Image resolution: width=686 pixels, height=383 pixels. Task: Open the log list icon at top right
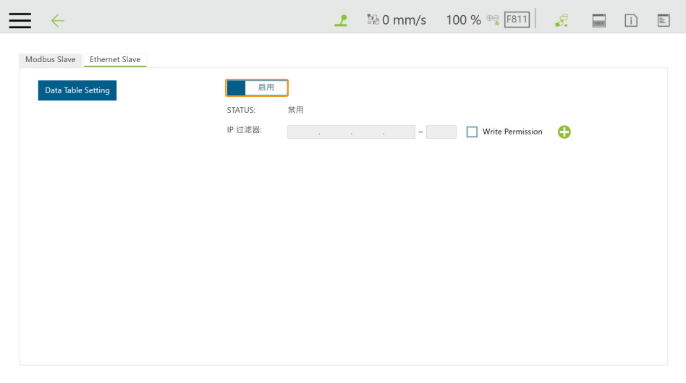(663, 20)
